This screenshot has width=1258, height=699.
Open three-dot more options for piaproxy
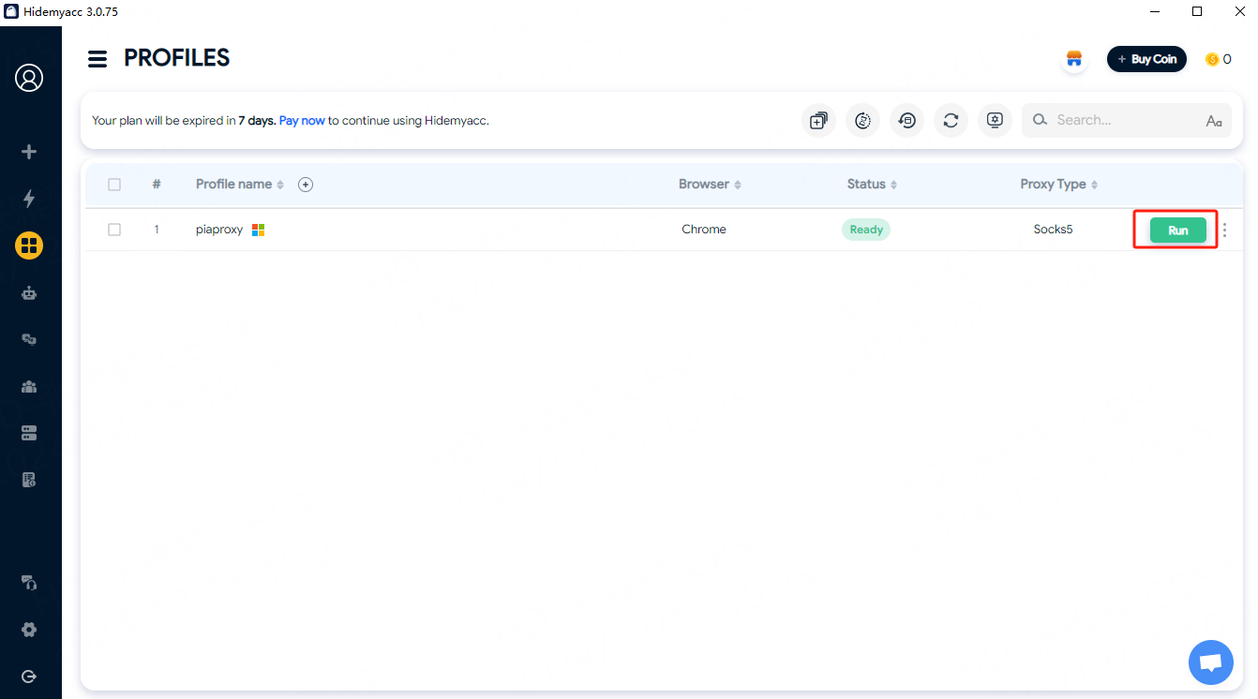pyautogui.click(x=1224, y=231)
